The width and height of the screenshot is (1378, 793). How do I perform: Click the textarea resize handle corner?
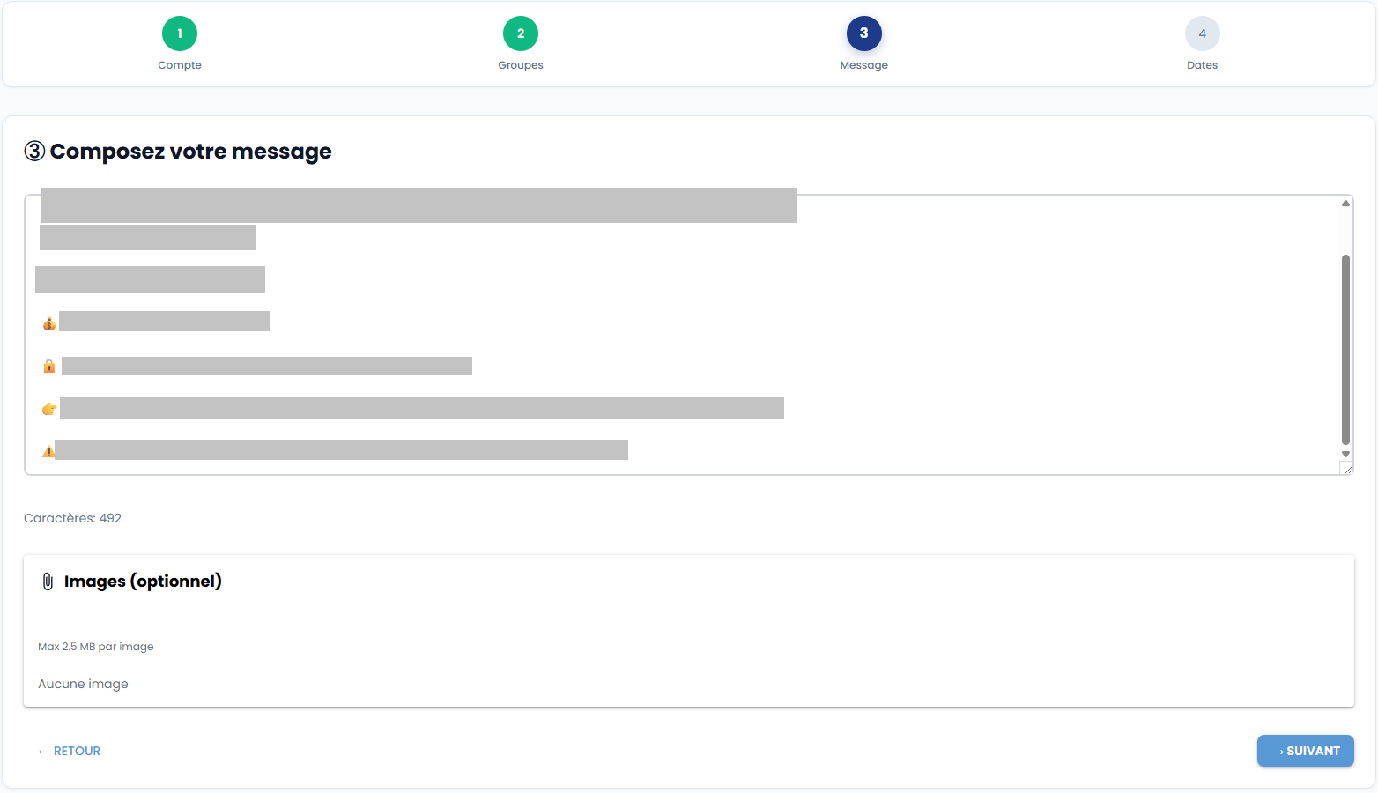pos(1347,470)
